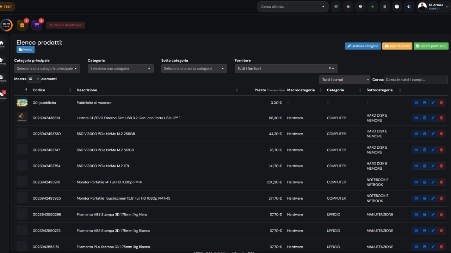Open Gestione categorie
Viewport: 451px width, 253px height.
363,46
